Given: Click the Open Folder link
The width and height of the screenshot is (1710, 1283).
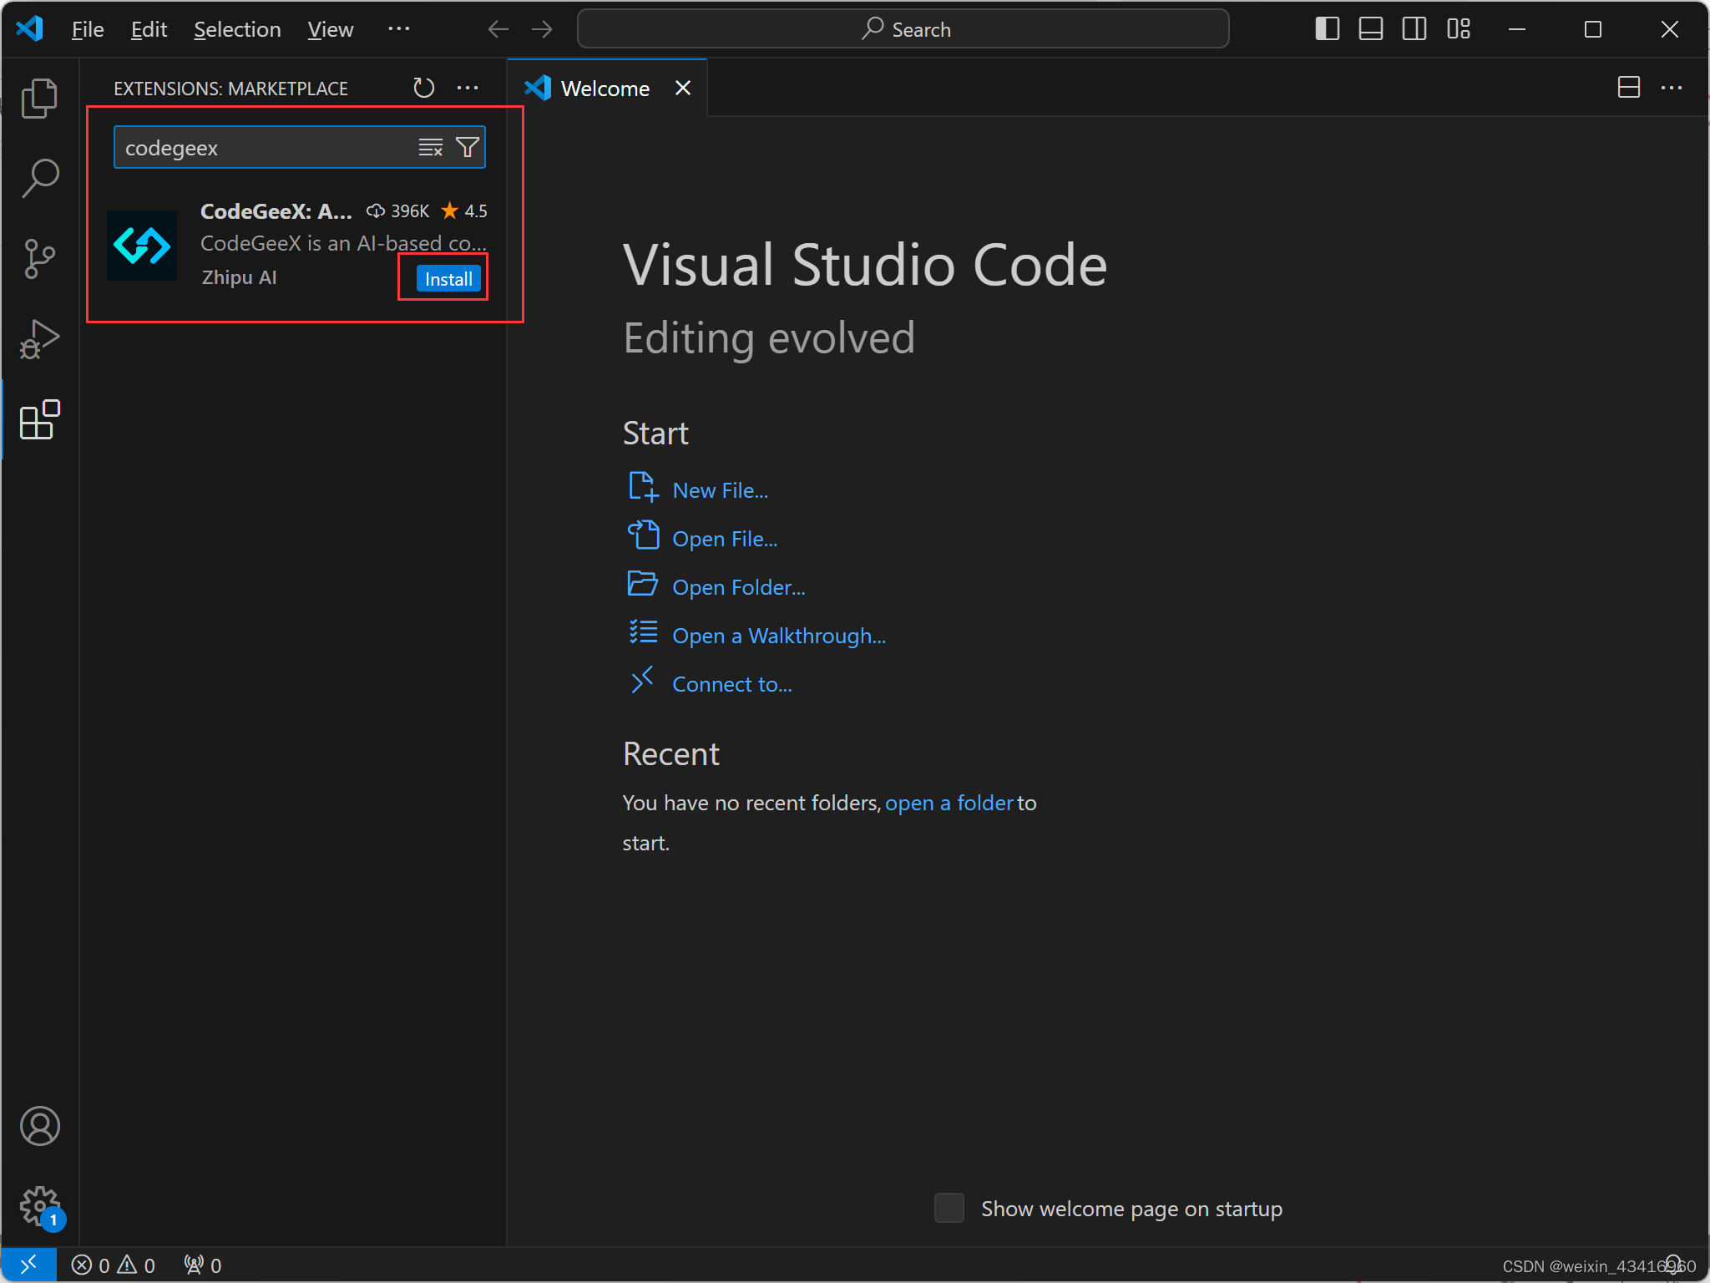Looking at the screenshot, I should pos(739,587).
